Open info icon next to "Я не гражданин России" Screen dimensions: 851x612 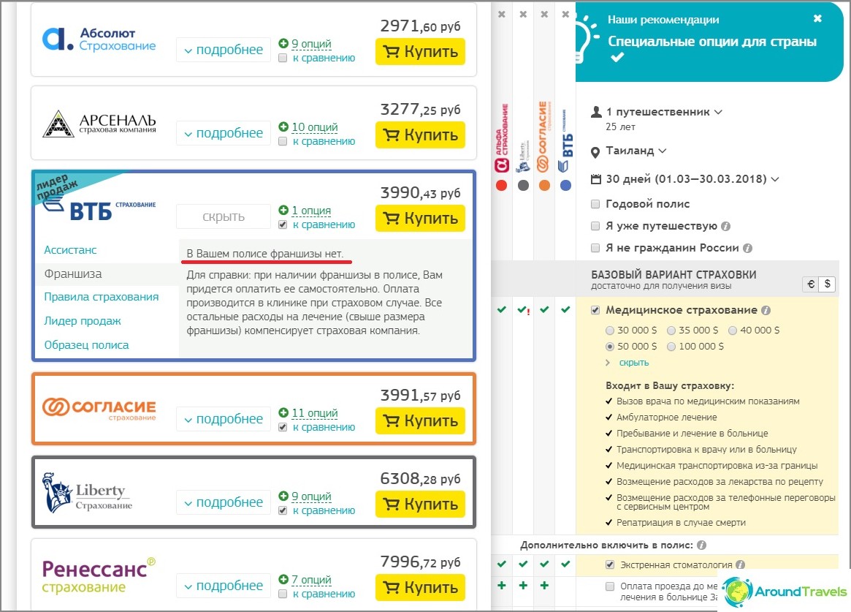click(x=747, y=248)
